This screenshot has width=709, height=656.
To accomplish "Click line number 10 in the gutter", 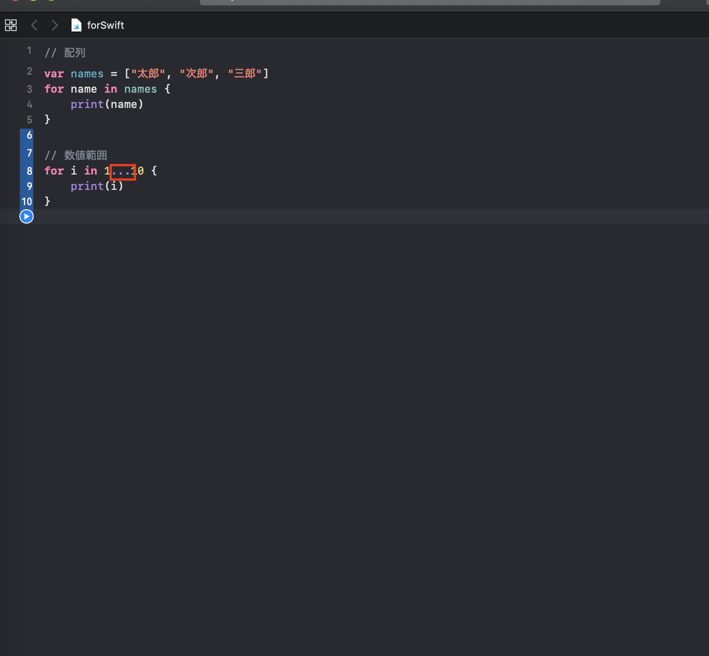I will coord(27,202).
